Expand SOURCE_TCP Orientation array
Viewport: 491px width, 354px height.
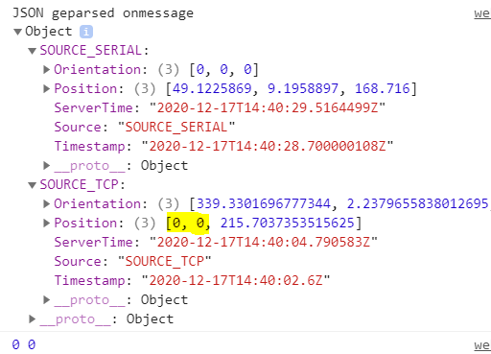tap(47, 203)
